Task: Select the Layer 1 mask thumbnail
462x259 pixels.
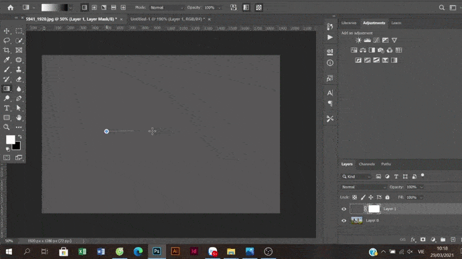Action: [x=374, y=209]
